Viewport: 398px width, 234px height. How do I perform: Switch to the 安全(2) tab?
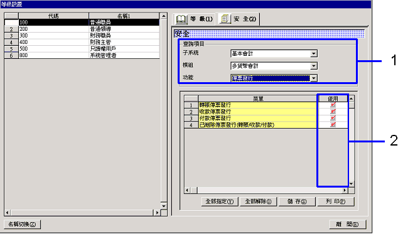pyautogui.click(x=238, y=19)
